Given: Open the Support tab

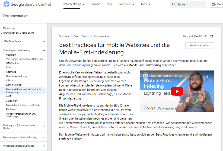Looking at the screenshot, I should pos(95,4).
